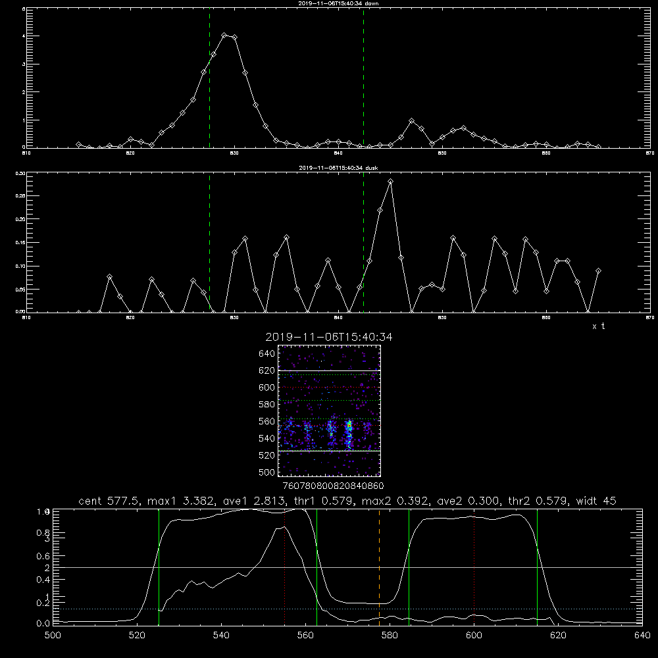658x658 pixels.
Task: Click x-axis label '580' of bottom plot
Action: 390,636
